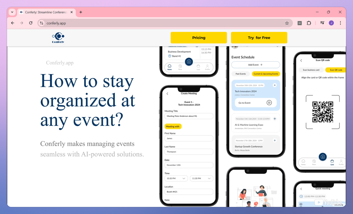Reload the conferly.app page
This screenshot has height=214, width=353.
coord(31,23)
